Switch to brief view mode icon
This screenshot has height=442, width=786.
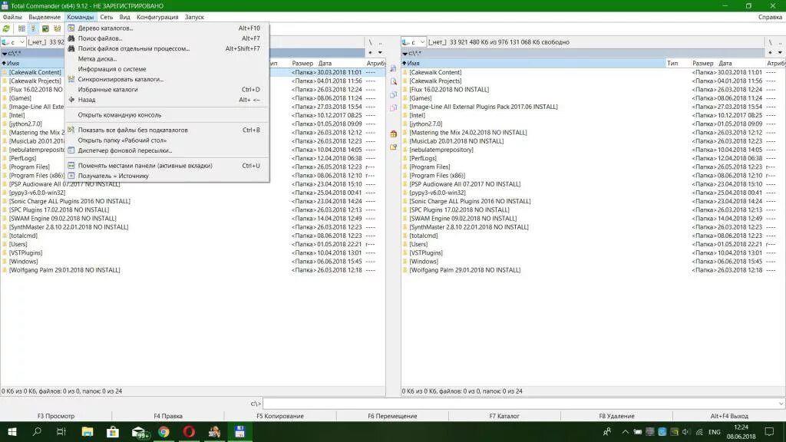[x=21, y=28]
